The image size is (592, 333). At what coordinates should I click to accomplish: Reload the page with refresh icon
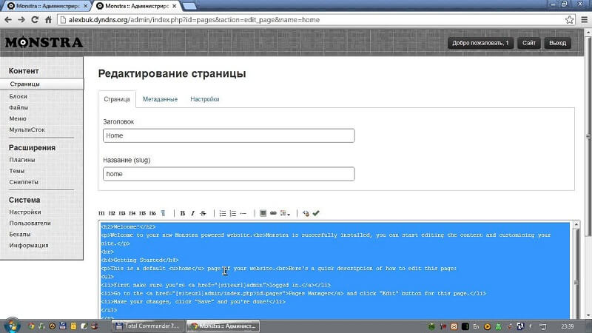tap(35, 20)
